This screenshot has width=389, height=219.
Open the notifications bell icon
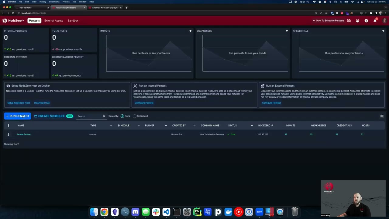click(x=375, y=20)
